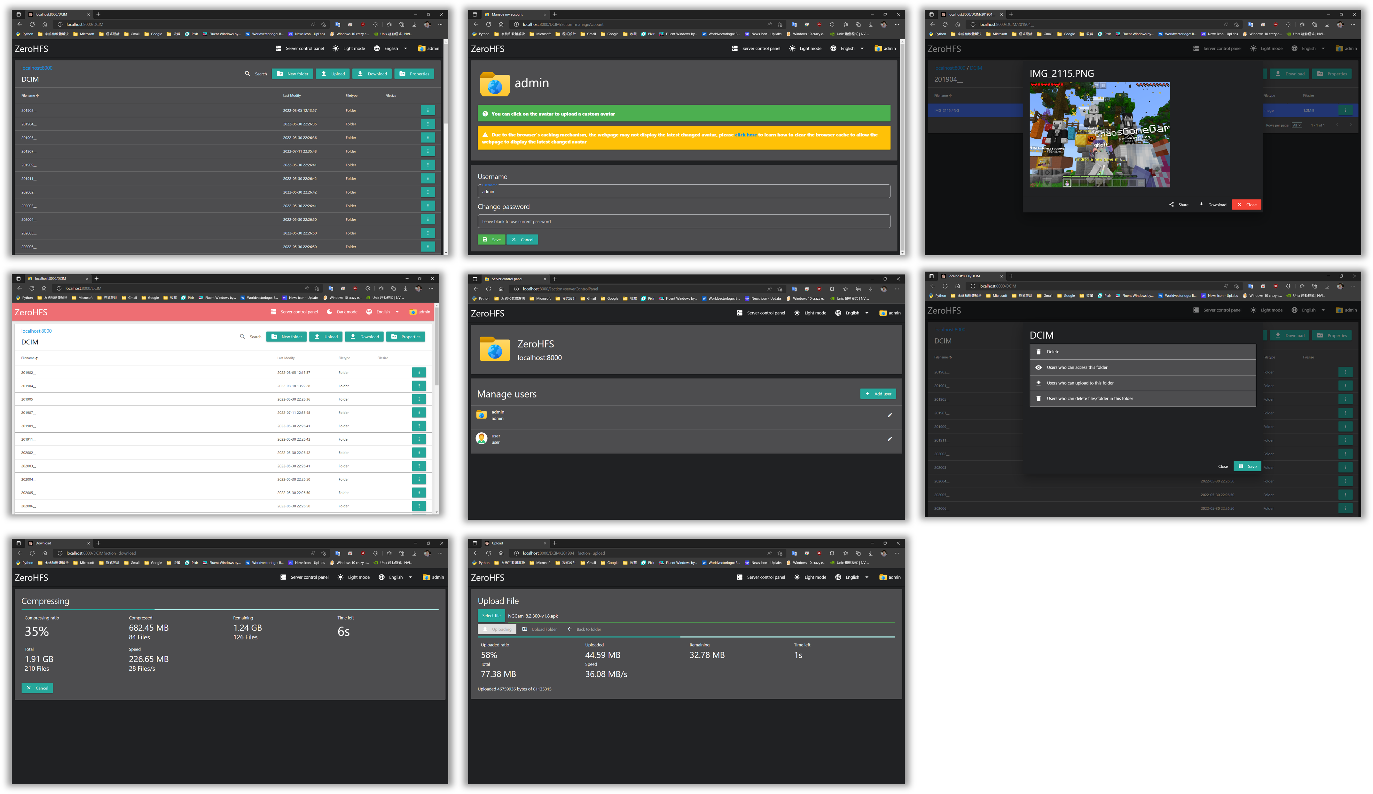
Task: Click eye icon 'Users who can access this folder'
Action: pyautogui.click(x=1039, y=367)
